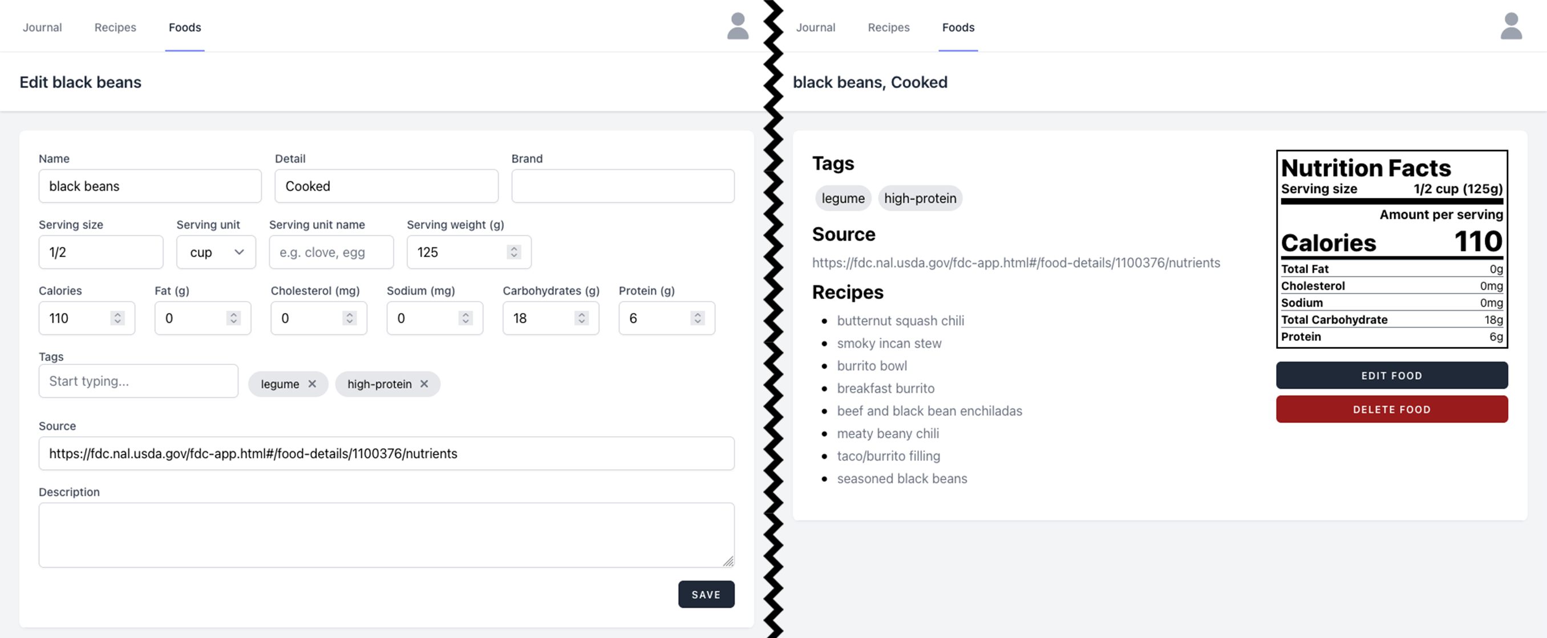This screenshot has height=638, width=1547.
Task: Increment the Carbohydrates stepper up
Action: click(584, 312)
